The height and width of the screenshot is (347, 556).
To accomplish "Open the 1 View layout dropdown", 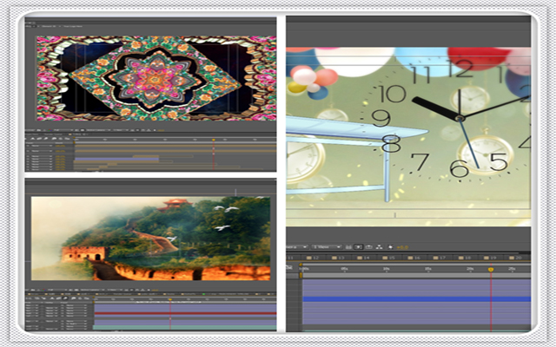I will 326,247.
